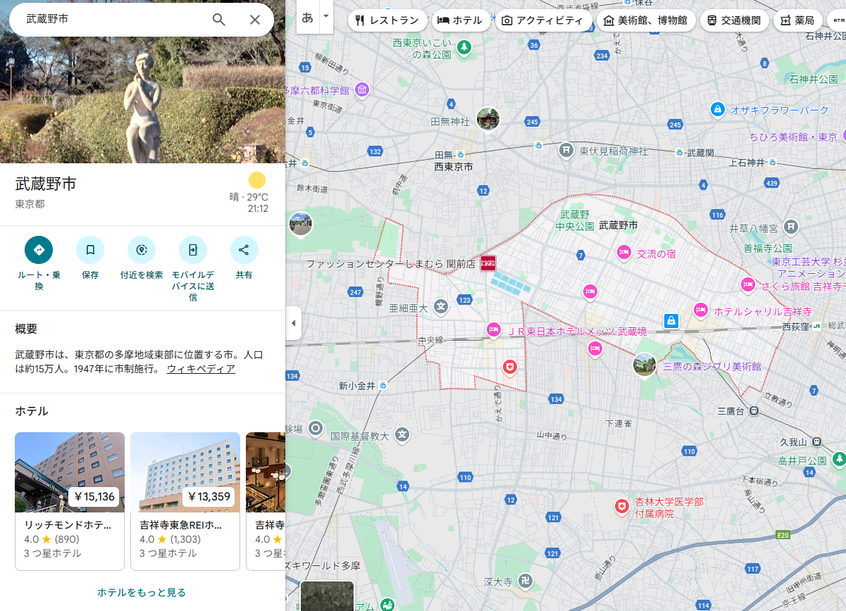Save the place with the 保存 icon
The width and height of the screenshot is (846, 611).
[90, 250]
